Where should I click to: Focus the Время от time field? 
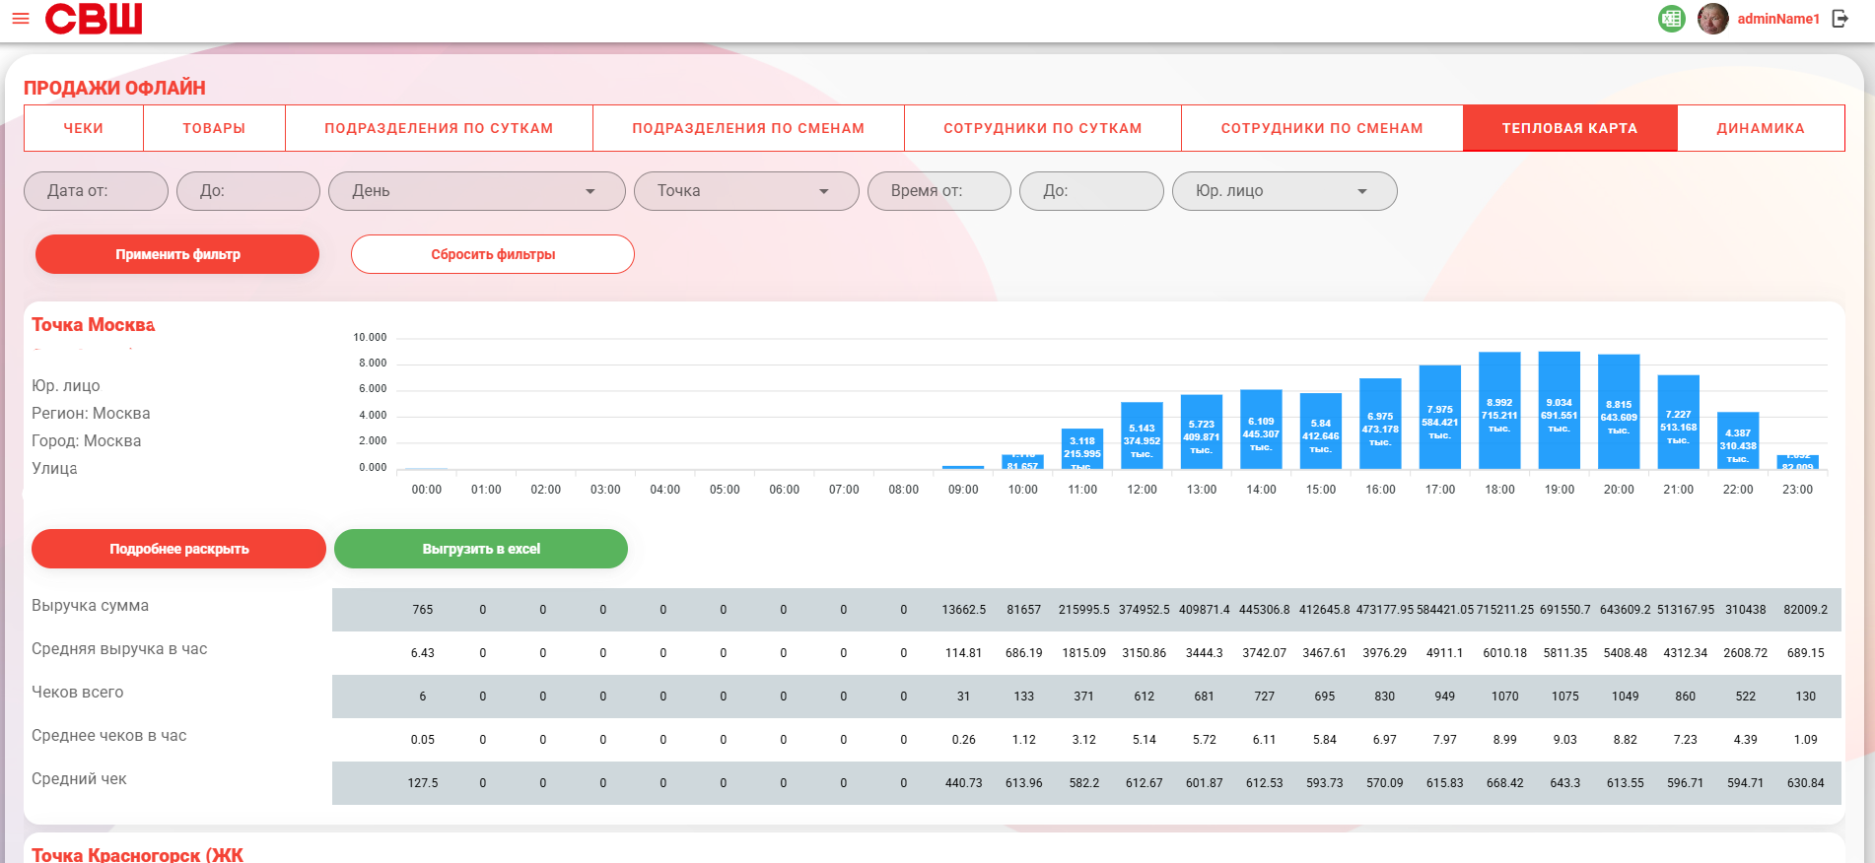pyautogui.click(x=939, y=191)
